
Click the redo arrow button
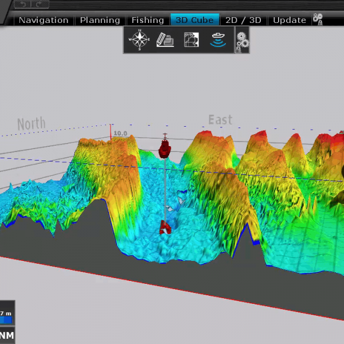coord(38,4)
